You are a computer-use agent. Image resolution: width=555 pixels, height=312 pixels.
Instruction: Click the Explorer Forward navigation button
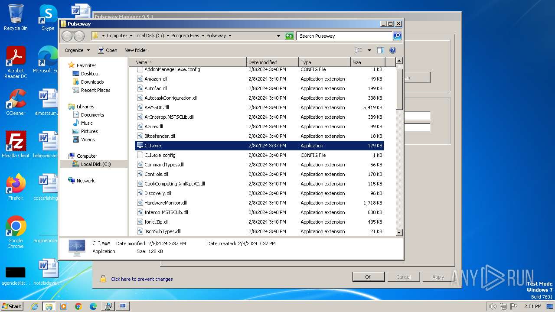(x=79, y=36)
